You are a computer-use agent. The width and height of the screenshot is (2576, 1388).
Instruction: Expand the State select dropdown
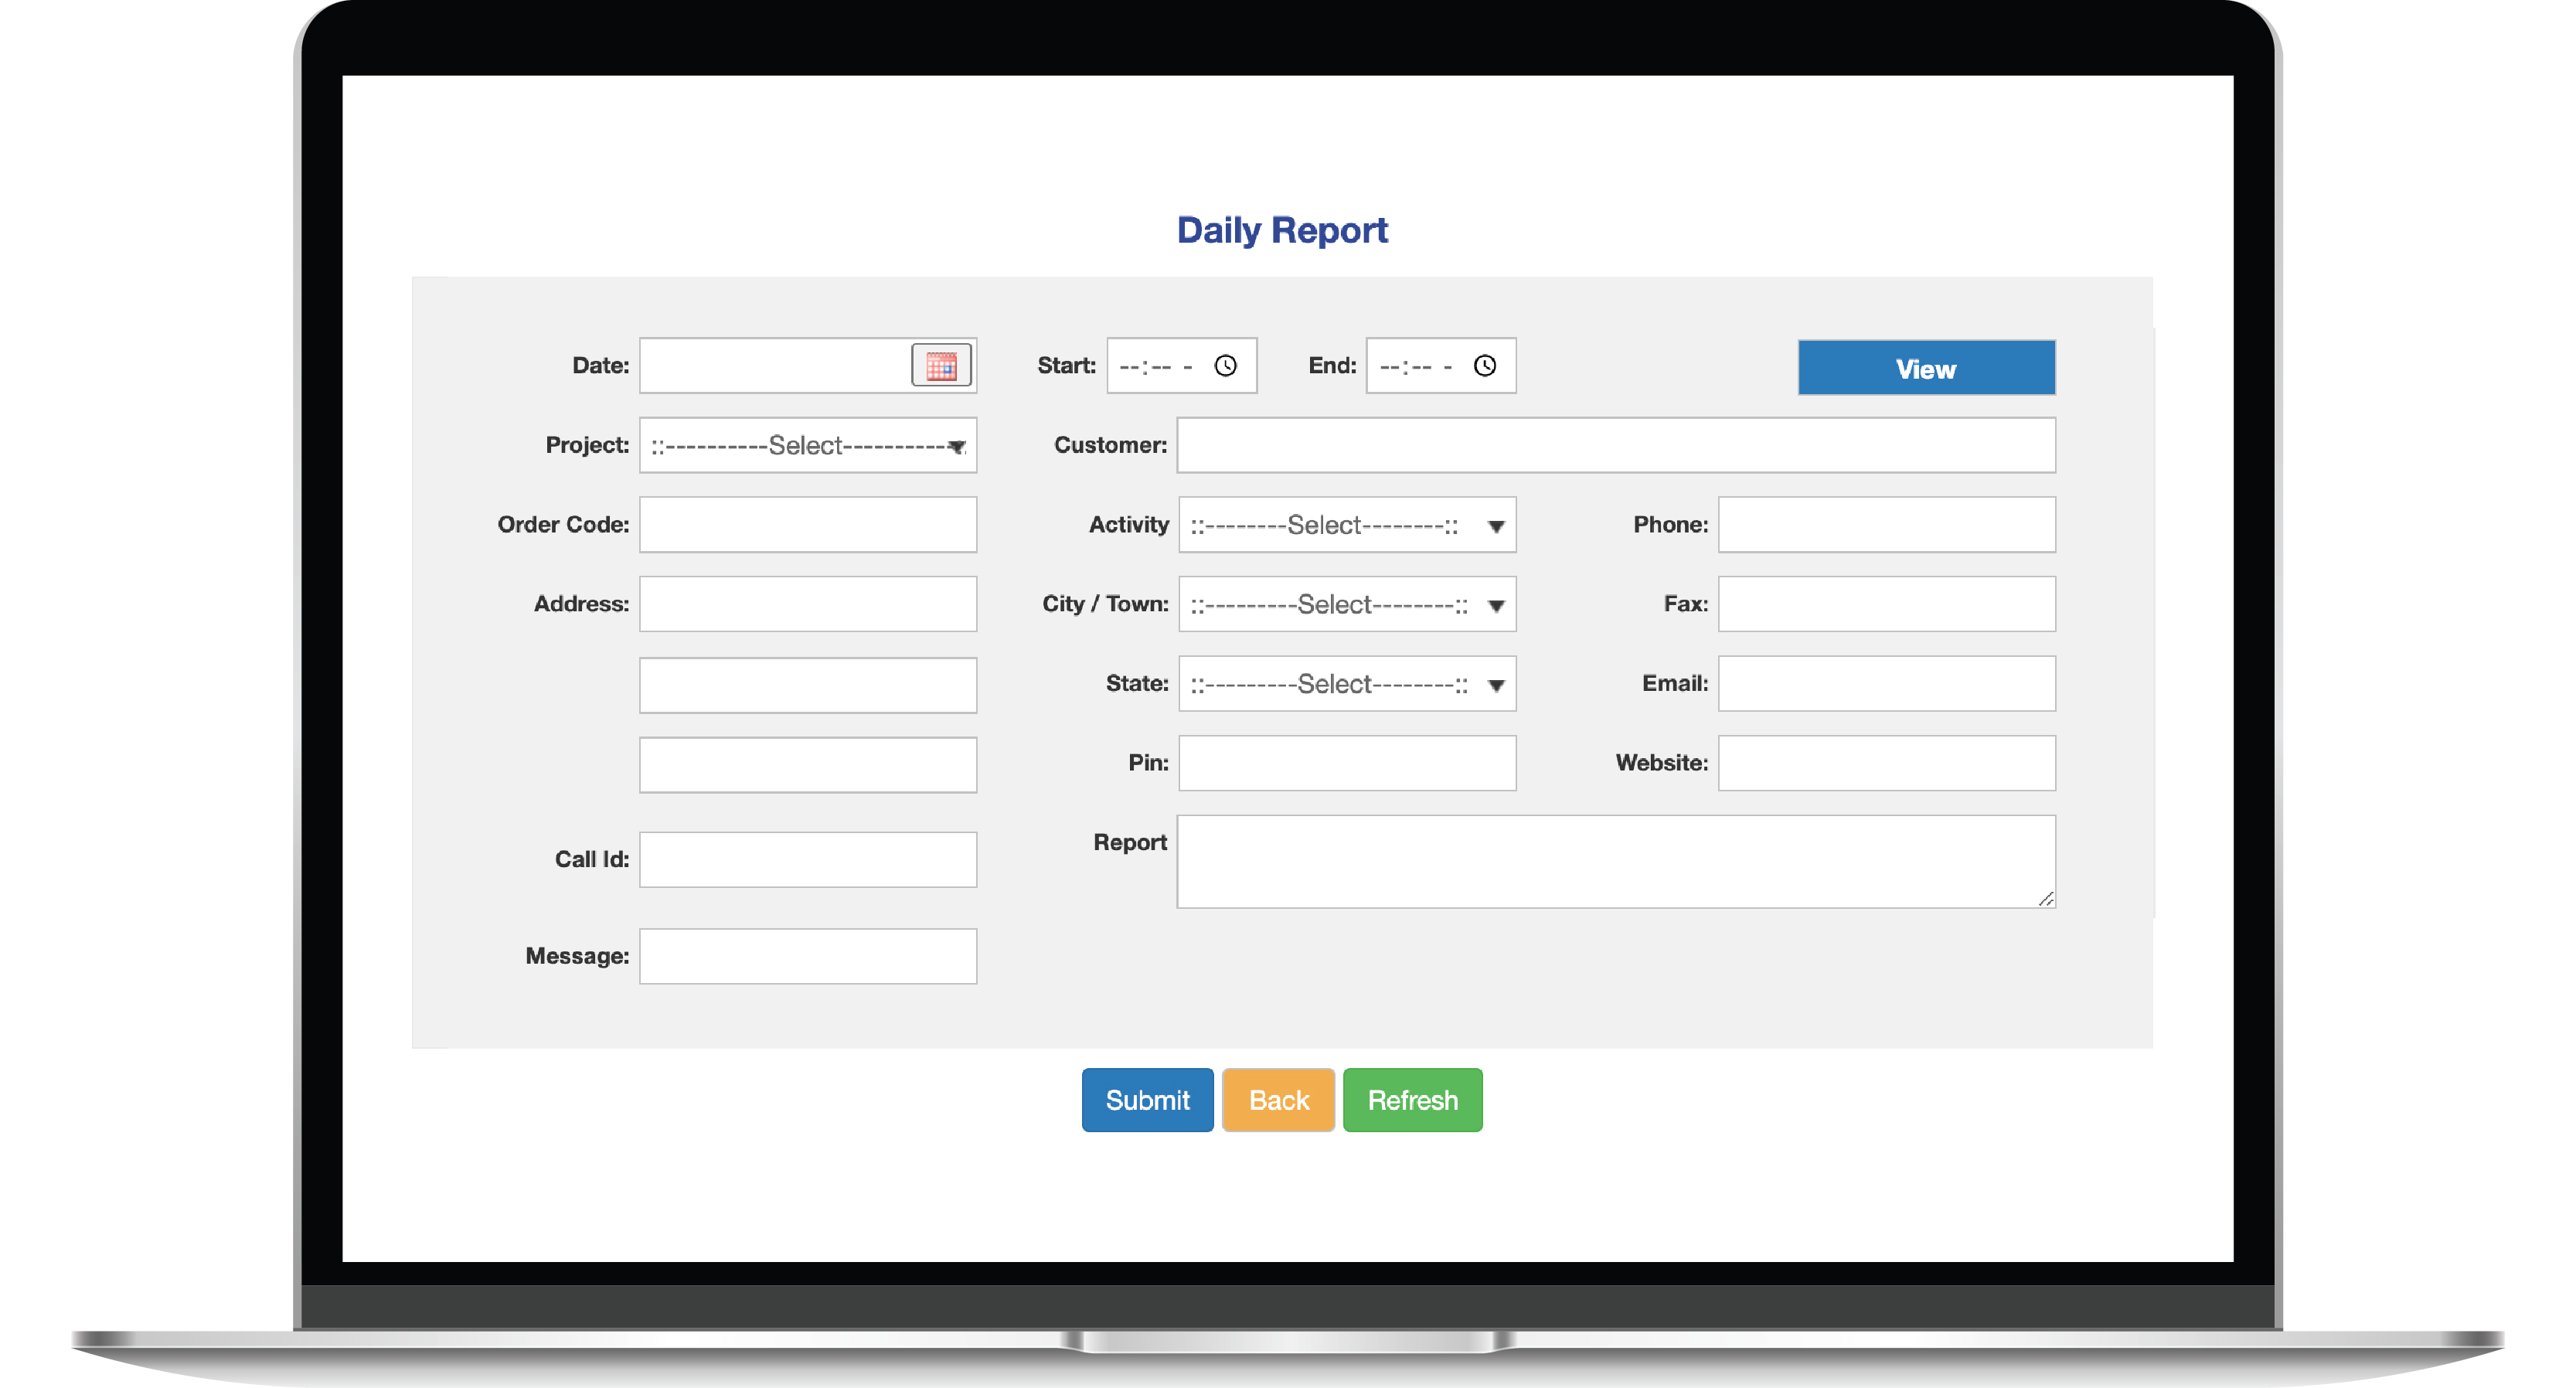1346,684
